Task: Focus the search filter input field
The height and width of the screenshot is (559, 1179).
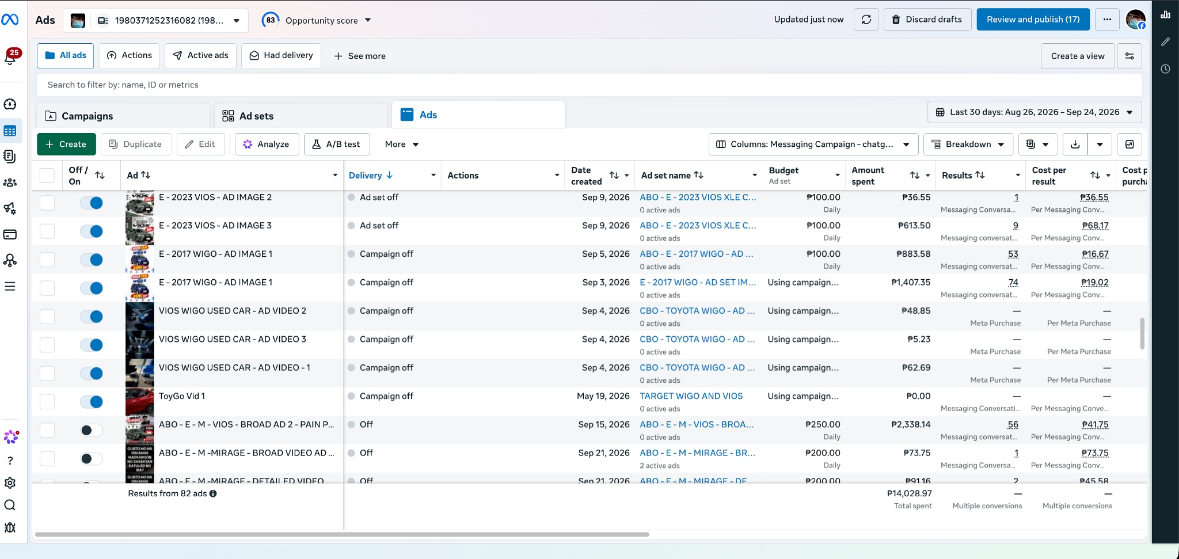Action: (x=589, y=85)
